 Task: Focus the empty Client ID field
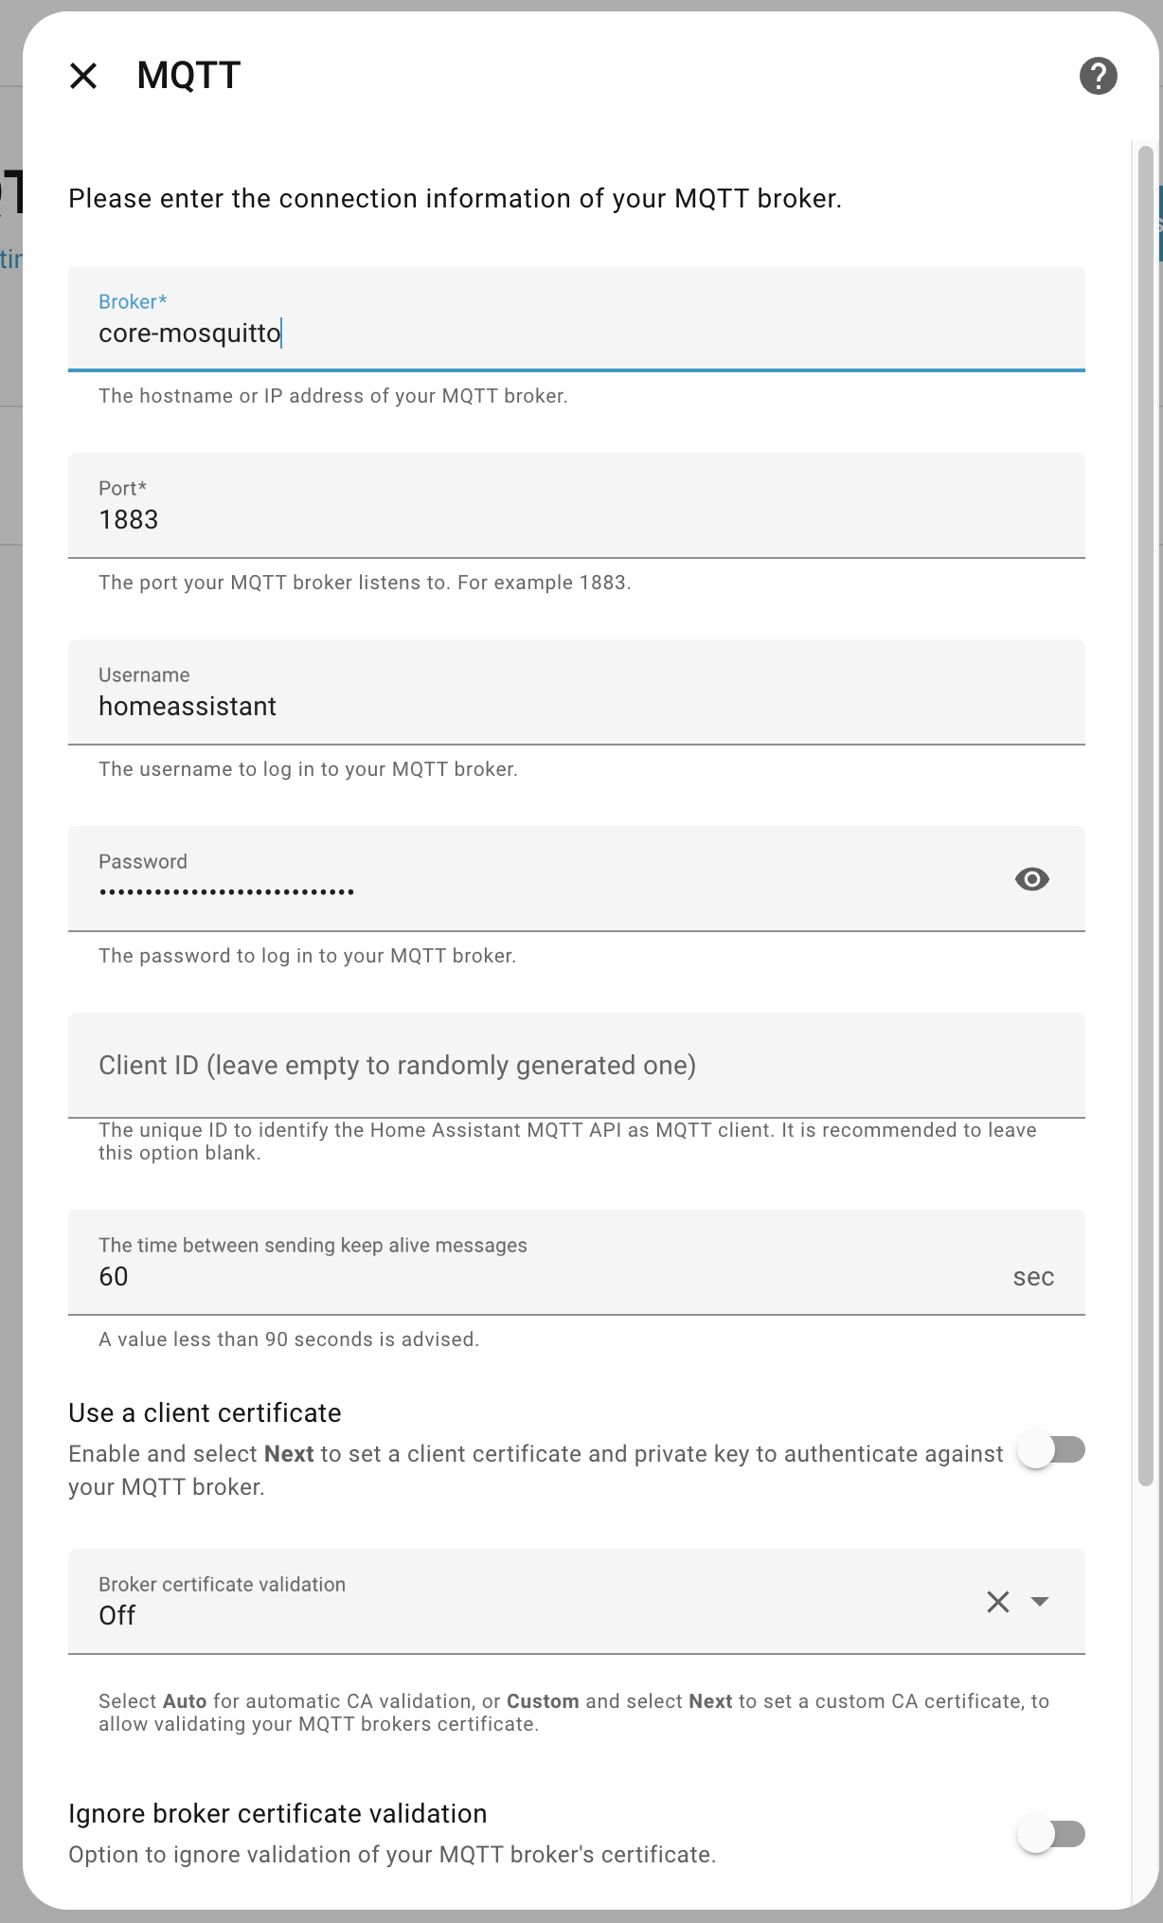pos(576,1066)
